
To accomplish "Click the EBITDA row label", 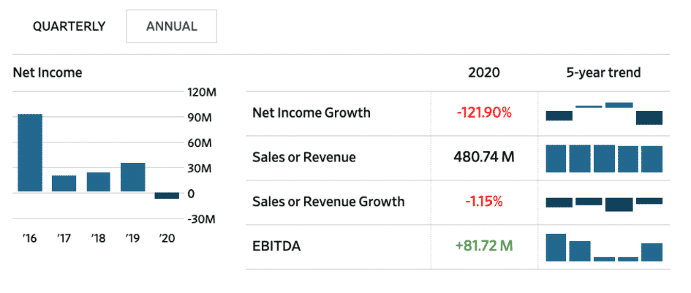I will click(x=276, y=246).
